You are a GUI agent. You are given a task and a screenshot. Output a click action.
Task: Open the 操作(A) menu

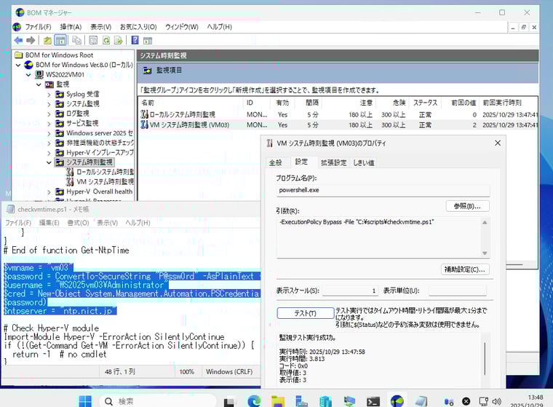coord(71,27)
